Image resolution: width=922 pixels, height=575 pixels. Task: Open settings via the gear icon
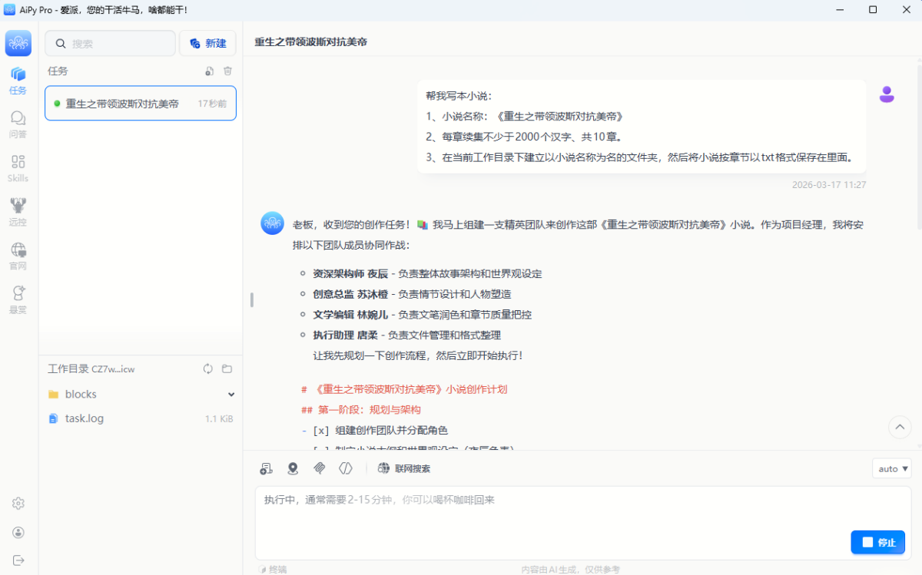[x=18, y=504]
